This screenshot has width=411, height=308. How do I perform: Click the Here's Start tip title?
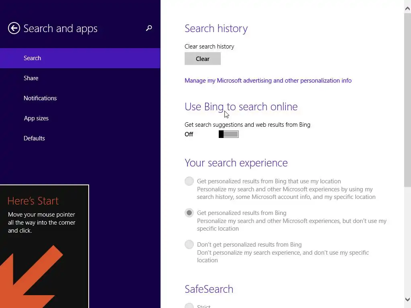click(33, 201)
